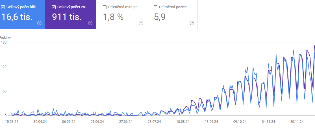The image size is (315, 129).
Task: Click the Prokliky axis label
Action: (5, 37)
